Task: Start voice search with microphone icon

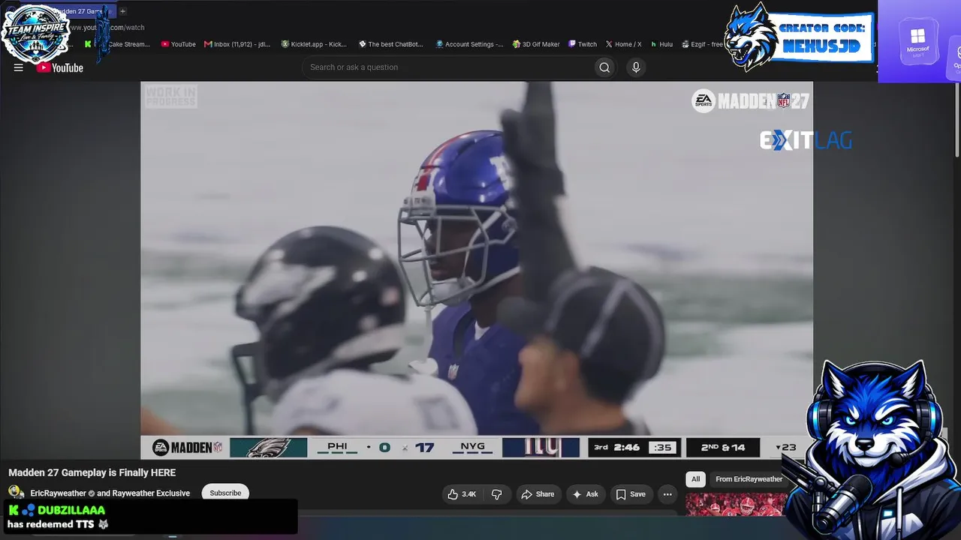Action: (x=636, y=67)
